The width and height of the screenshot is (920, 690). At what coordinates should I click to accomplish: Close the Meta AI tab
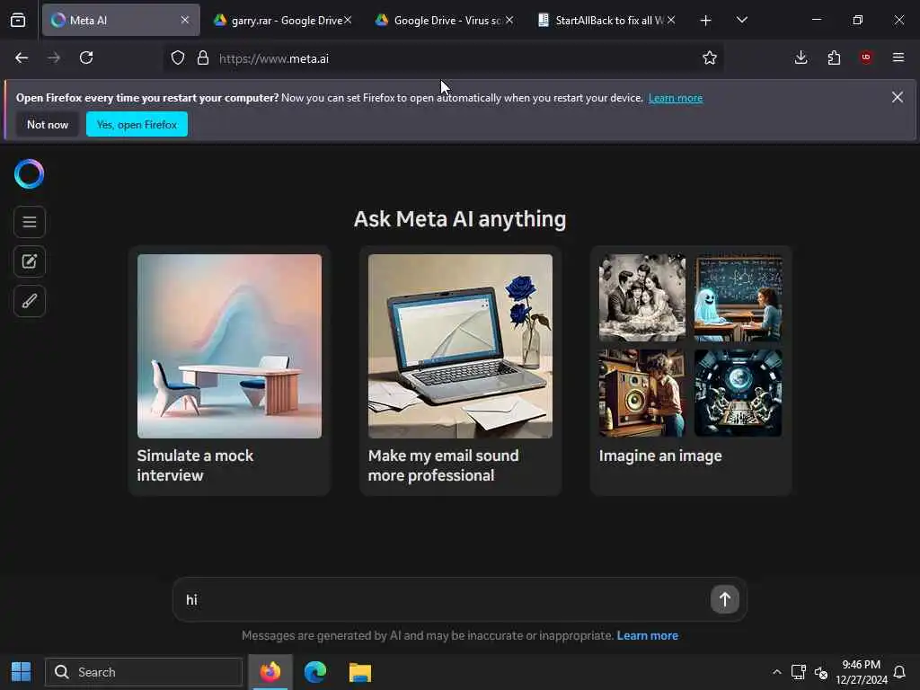(185, 20)
